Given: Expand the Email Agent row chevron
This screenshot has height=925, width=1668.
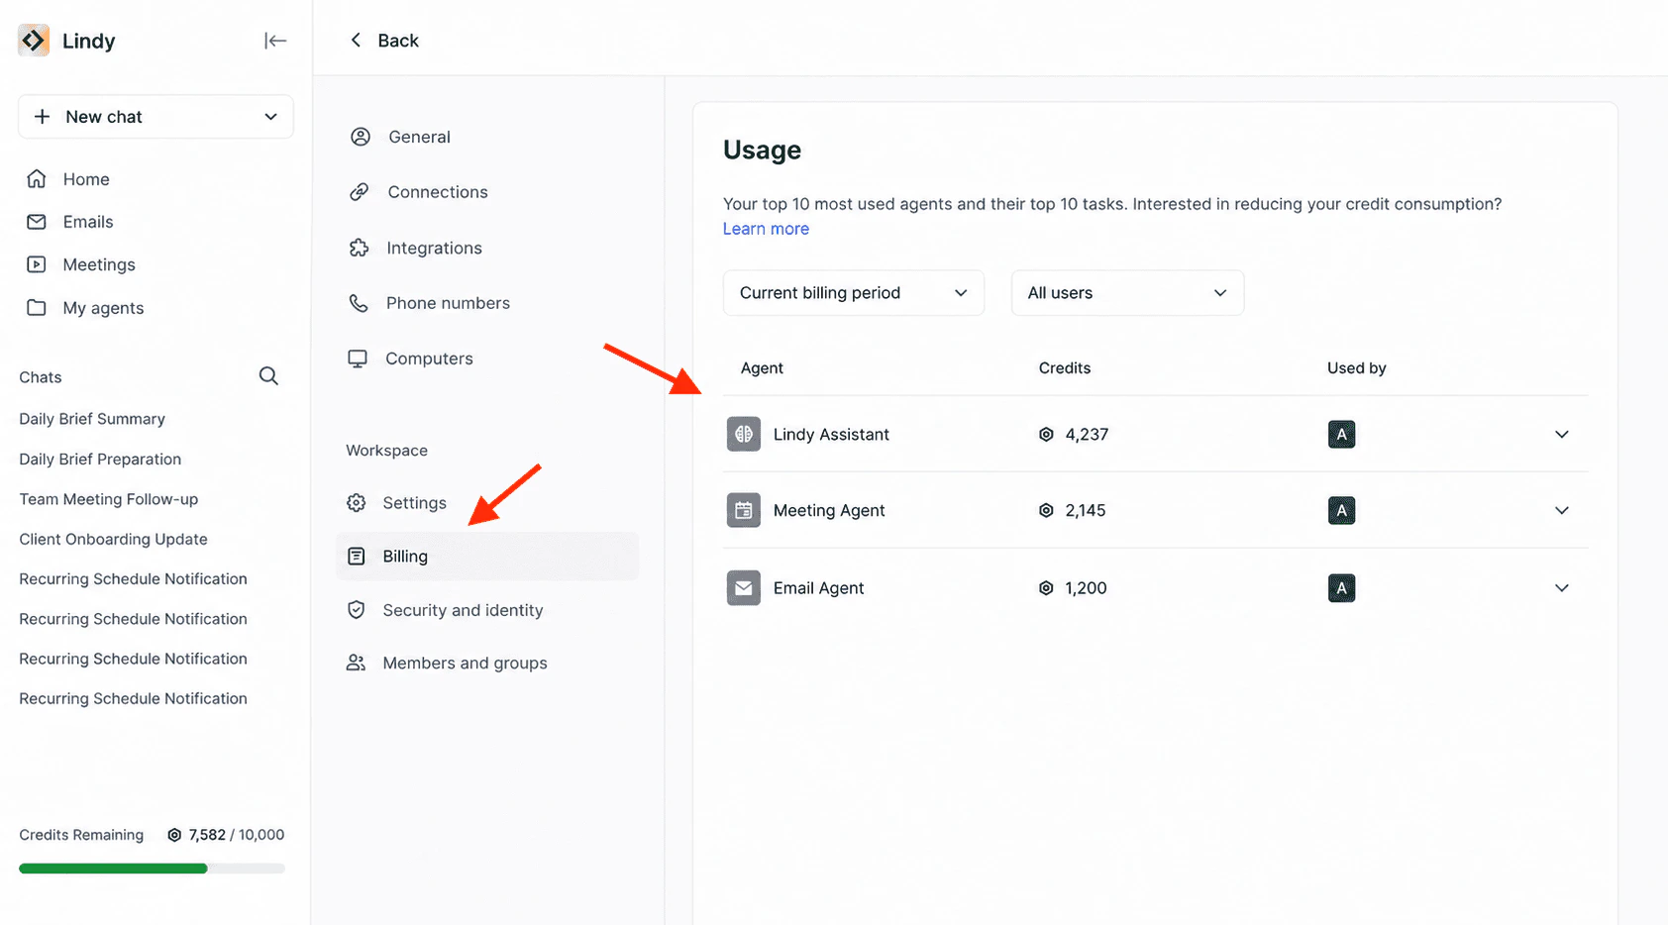Looking at the screenshot, I should (1562, 588).
